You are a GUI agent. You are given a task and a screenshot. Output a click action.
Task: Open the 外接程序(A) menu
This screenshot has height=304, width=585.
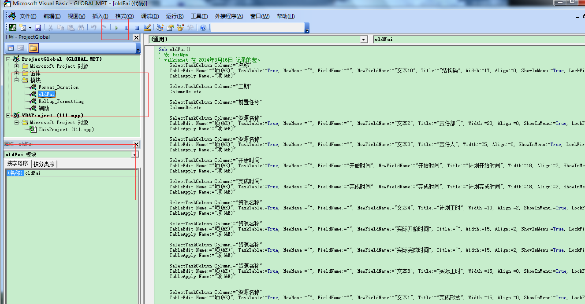(x=229, y=16)
